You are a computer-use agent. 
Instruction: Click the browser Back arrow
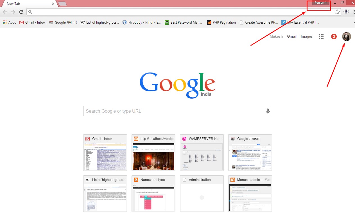click(x=5, y=12)
